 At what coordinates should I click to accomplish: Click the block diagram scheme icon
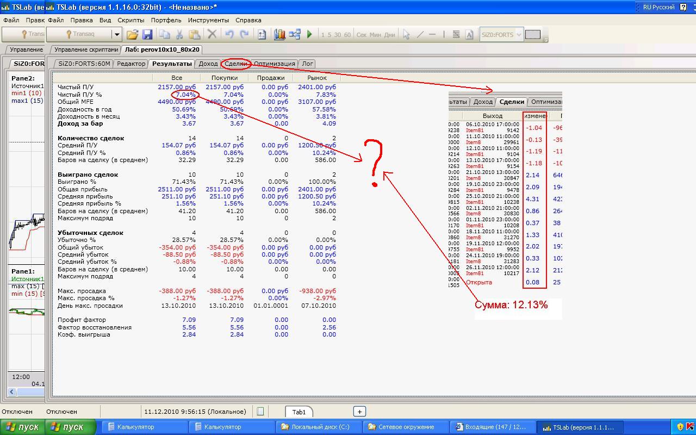tap(295, 34)
